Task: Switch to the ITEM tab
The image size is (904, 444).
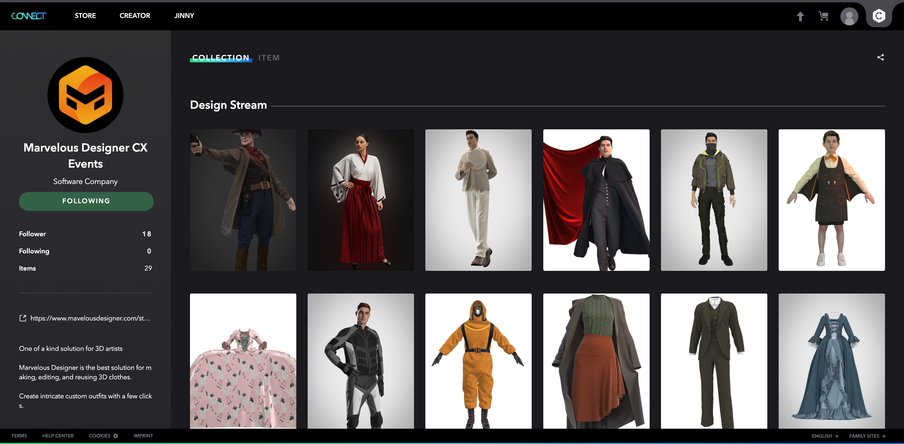Action: pos(269,58)
